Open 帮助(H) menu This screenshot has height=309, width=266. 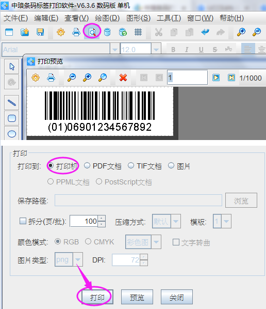231,18
